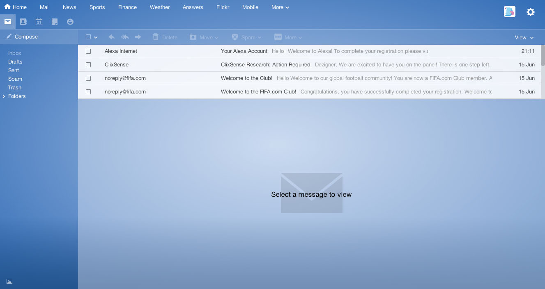Open the settings gear icon
545x289 pixels.
click(x=531, y=12)
